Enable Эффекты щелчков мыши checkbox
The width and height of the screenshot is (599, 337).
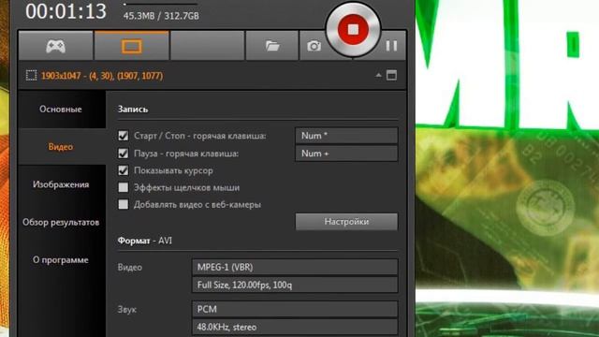123,187
